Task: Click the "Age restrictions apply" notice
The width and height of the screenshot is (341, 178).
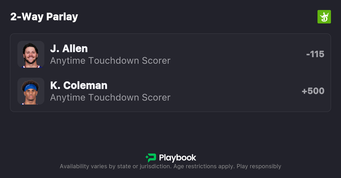Action: coord(203,166)
